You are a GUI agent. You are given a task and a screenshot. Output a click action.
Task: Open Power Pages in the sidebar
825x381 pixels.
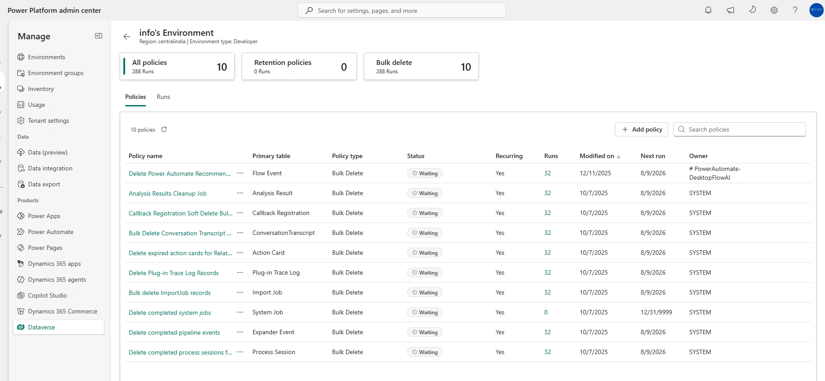coord(59,248)
